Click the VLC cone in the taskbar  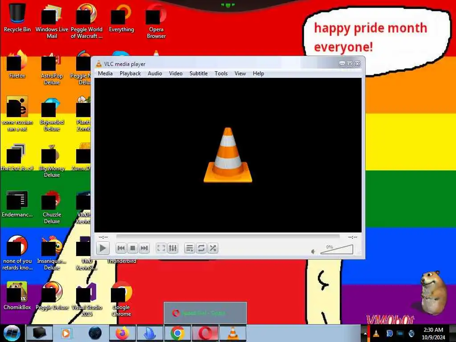point(232,333)
